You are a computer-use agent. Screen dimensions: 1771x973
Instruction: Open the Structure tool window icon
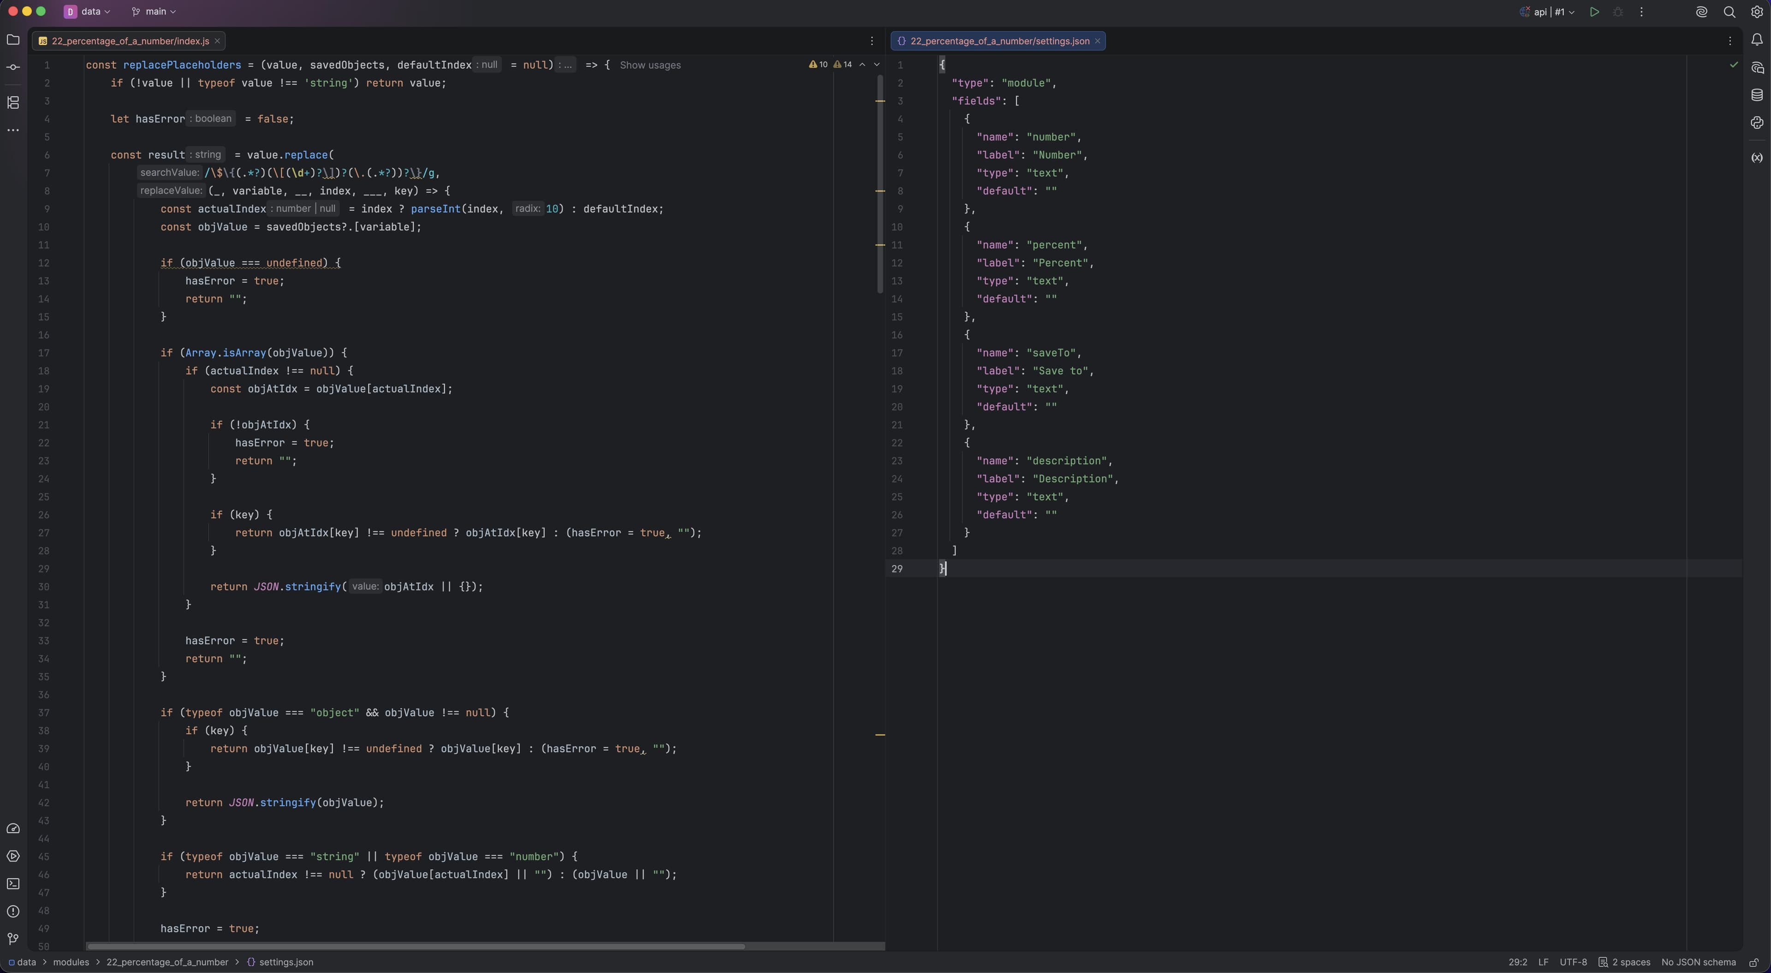pos(13,102)
